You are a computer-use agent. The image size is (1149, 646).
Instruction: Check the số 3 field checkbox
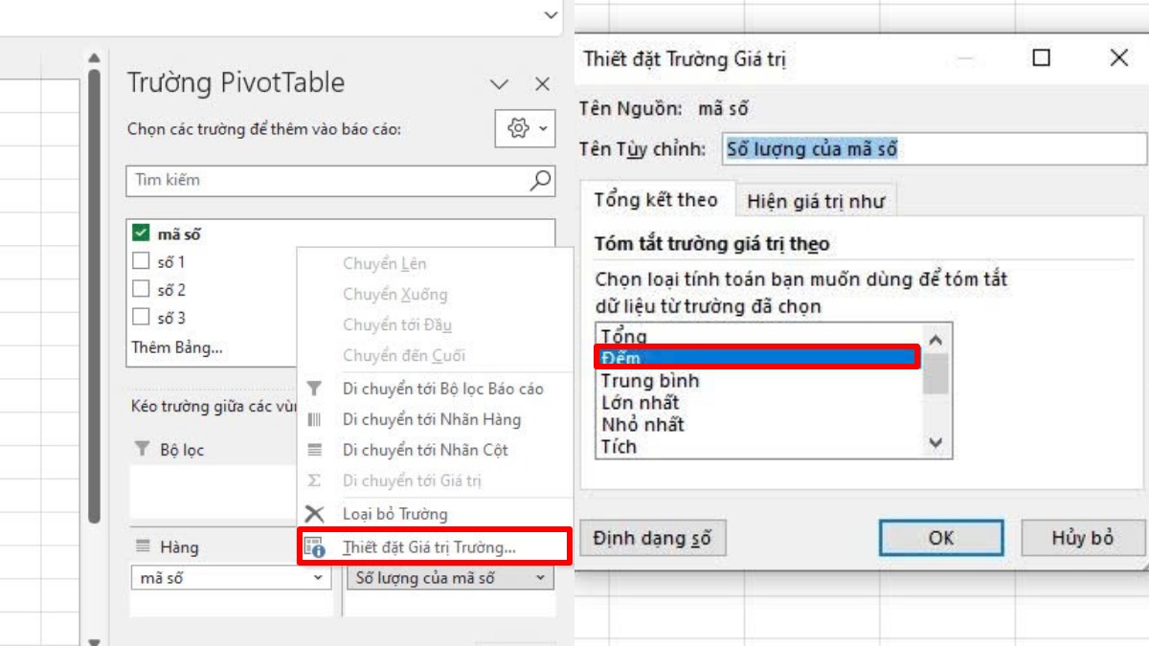tap(141, 317)
